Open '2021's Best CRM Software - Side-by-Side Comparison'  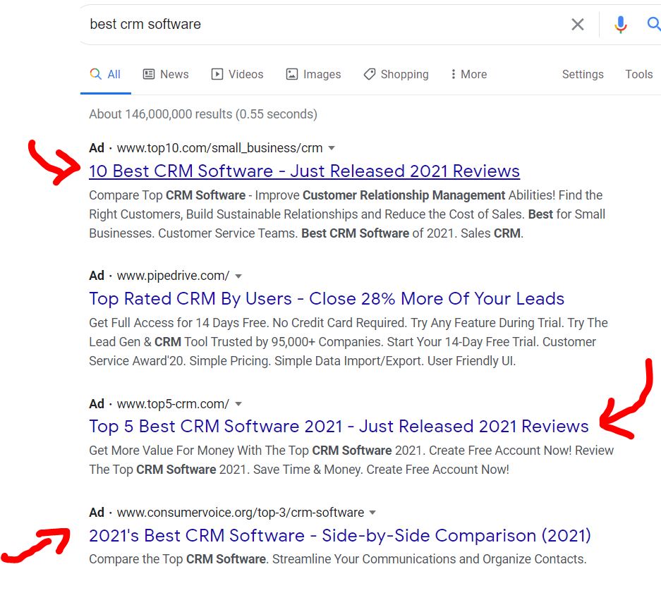point(340,536)
